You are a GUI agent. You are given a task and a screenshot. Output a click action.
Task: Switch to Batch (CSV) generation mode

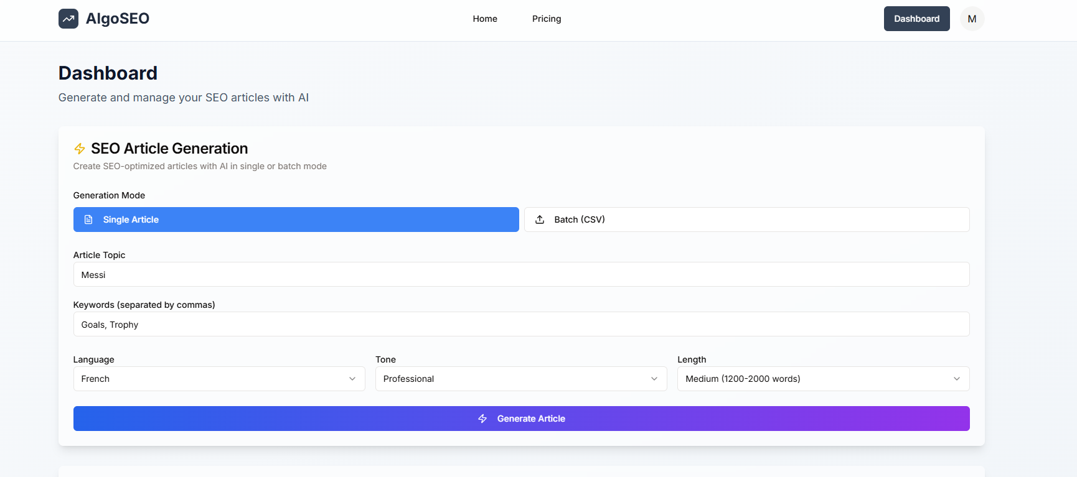(747, 220)
